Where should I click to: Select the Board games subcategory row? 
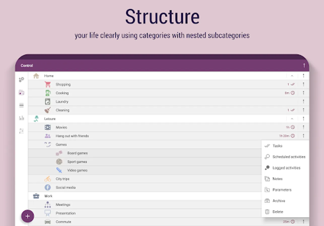coord(145,153)
